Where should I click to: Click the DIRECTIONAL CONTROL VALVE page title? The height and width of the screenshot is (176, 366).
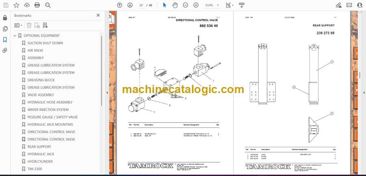[196, 20]
